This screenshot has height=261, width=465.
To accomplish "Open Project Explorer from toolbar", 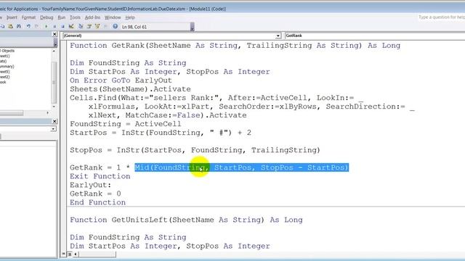I will click(x=81, y=26).
